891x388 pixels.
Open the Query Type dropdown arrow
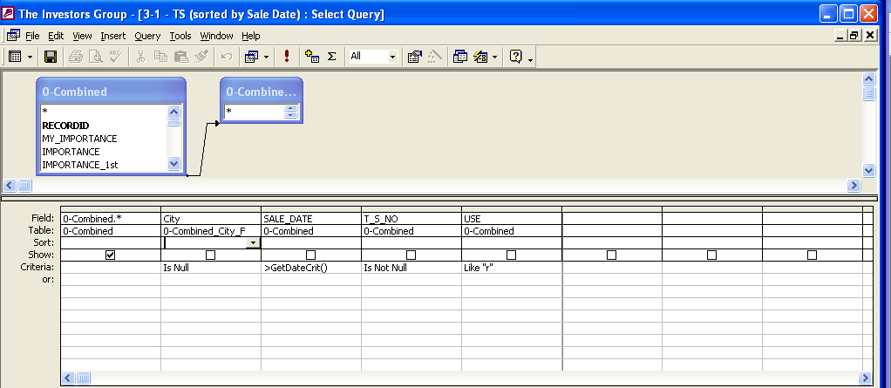pos(267,57)
